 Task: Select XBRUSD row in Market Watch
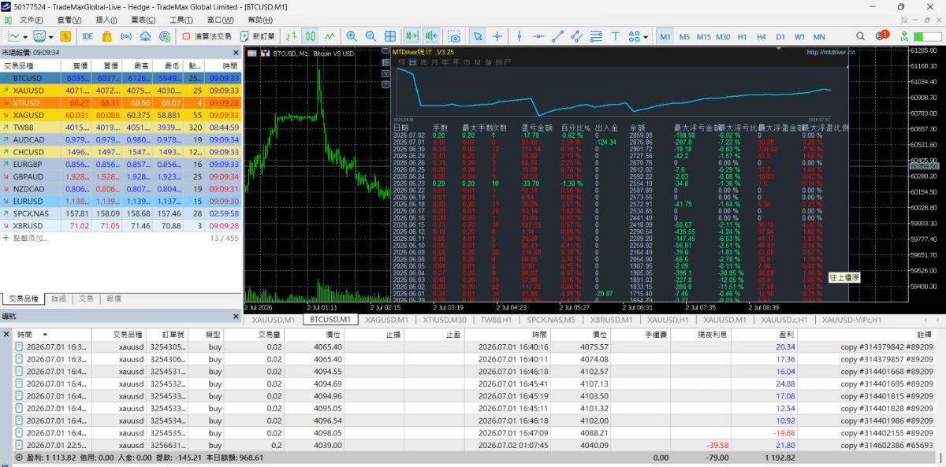(121, 225)
